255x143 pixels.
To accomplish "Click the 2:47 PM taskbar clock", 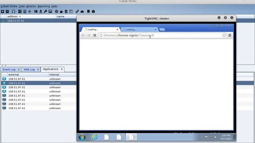I will point(226,137).
